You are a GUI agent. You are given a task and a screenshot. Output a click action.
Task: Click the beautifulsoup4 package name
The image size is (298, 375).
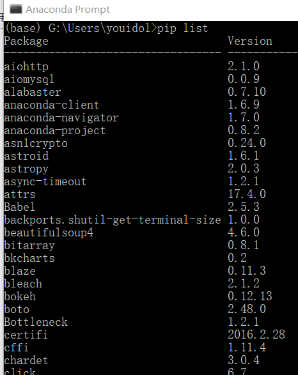(49, 233)
